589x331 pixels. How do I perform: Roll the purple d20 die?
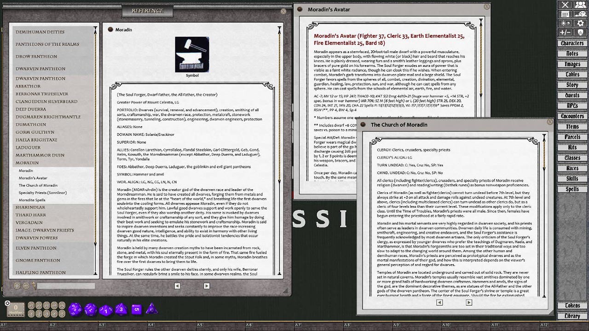point(75,309)
